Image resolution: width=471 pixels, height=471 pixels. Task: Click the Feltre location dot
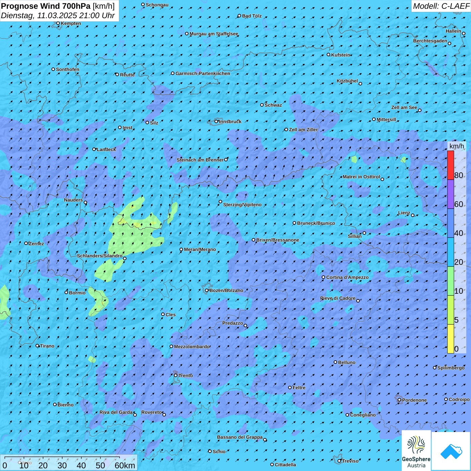pyautogui.click(x=290, y=388)
